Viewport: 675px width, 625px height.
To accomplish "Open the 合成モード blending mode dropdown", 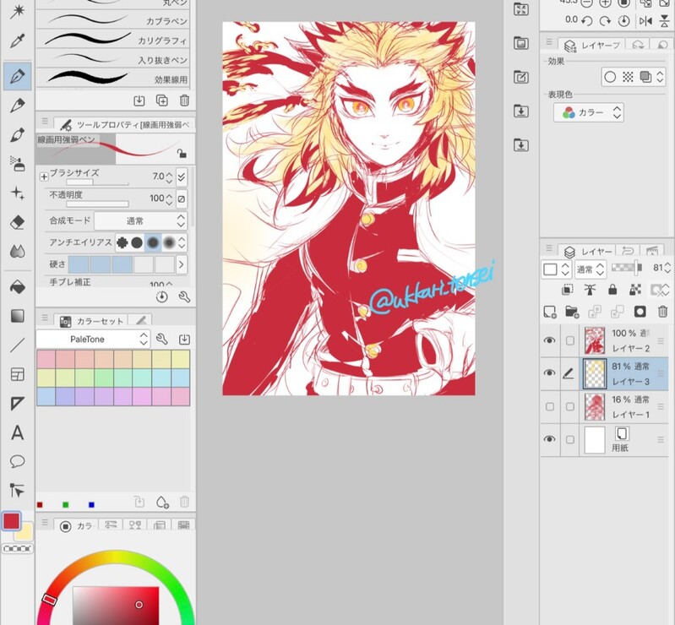I will point(140,220).
